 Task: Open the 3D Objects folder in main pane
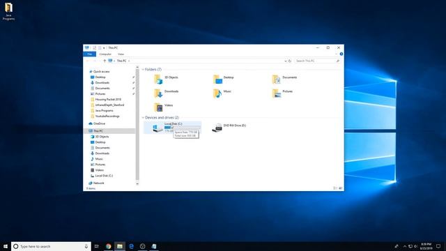166,79
